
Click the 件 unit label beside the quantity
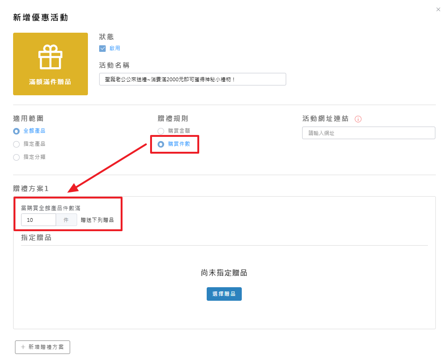(x=66, y=220)
